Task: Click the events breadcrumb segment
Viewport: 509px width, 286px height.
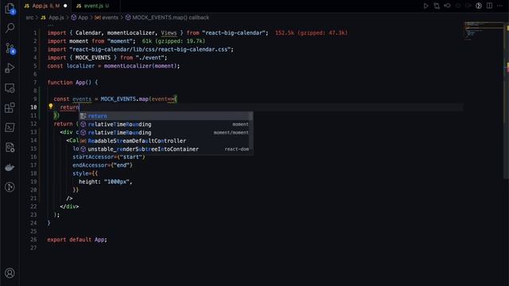Action: click(x=107, y=17)
